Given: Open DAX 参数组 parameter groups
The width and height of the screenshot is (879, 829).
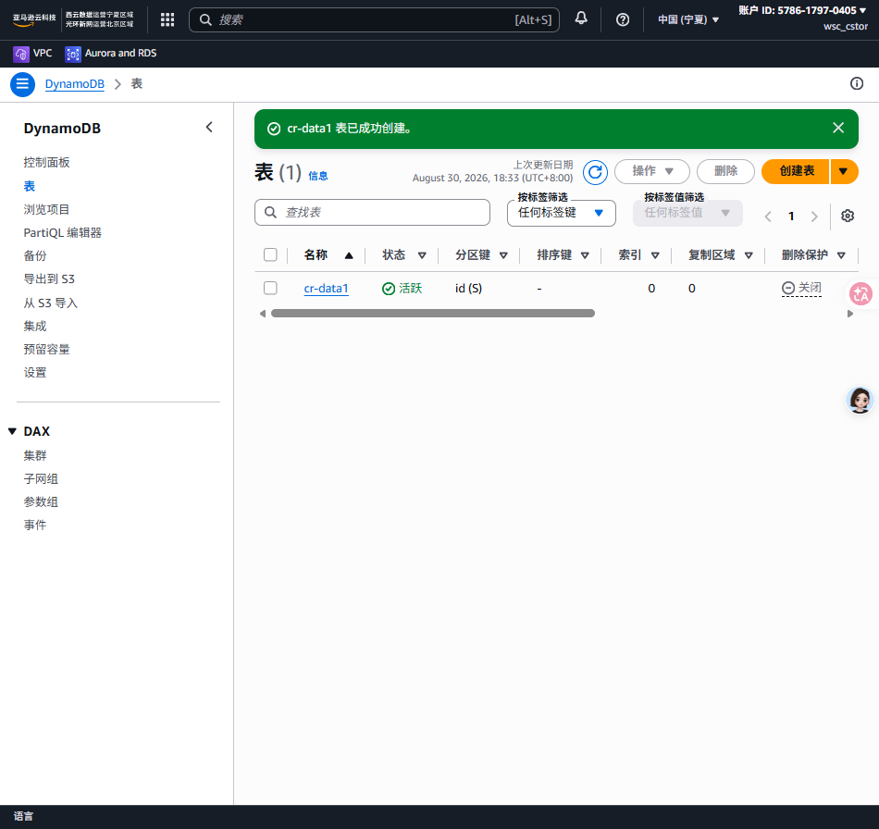Looking at the screenshot, I should (x=41, y=502).
